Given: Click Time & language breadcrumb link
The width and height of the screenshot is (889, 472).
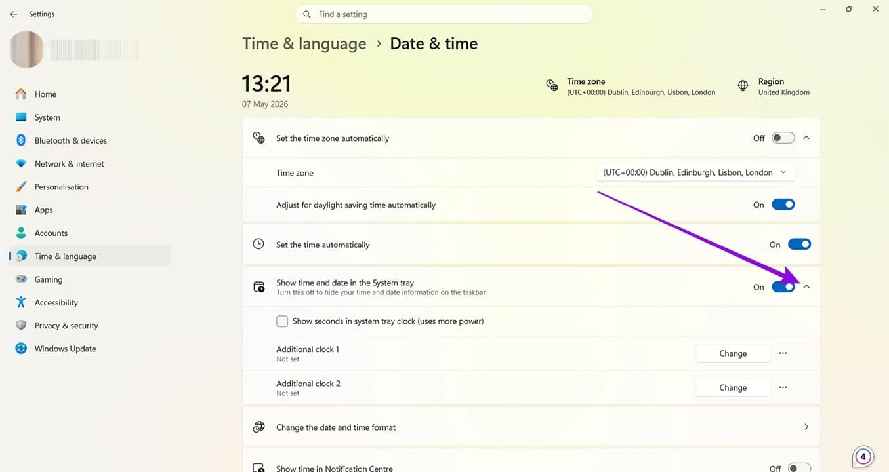Looking at the screenshot, I should [304, 43].
